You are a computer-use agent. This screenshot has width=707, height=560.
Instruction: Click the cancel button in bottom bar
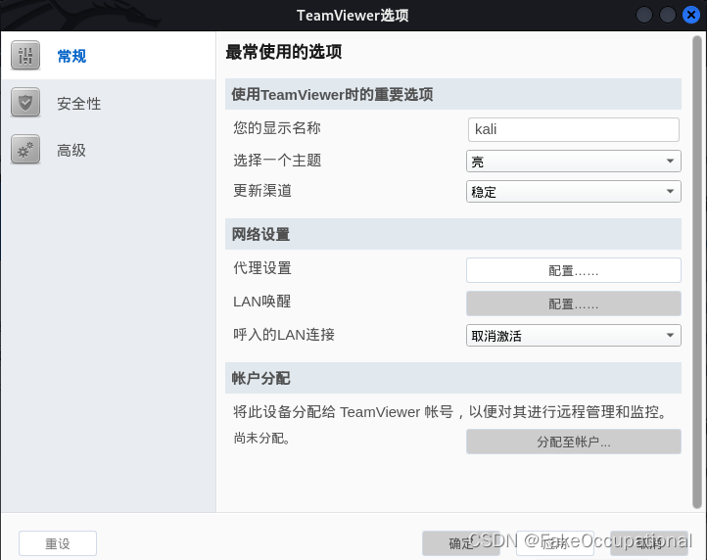[649, 543]
